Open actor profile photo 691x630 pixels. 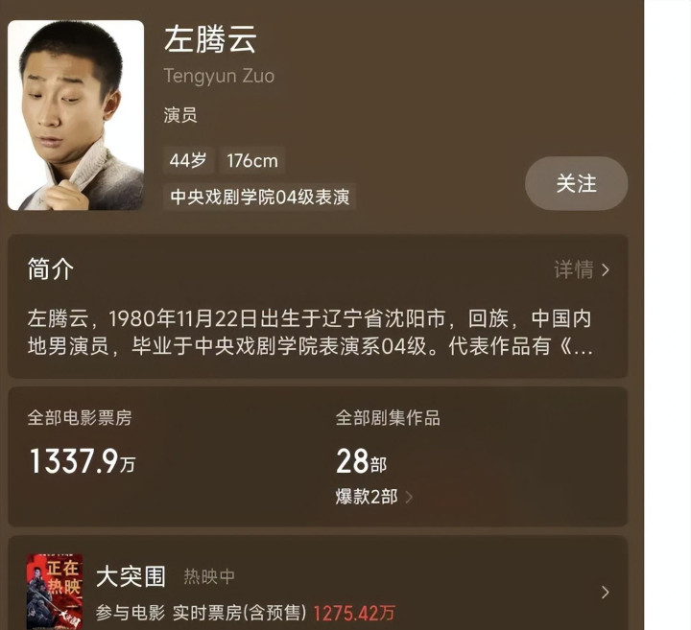pos(76,115)
